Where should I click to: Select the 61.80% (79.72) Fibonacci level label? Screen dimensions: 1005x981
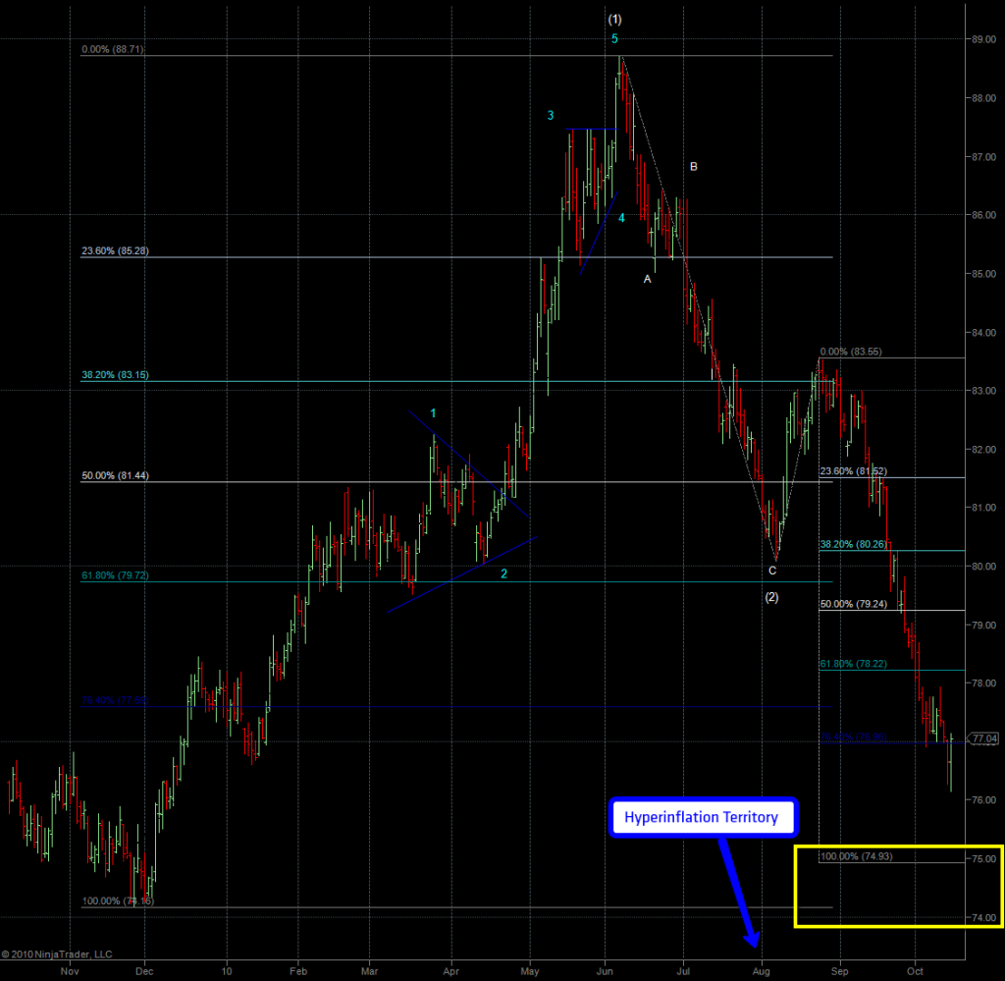pyautogui.click(x=115, y=575)
